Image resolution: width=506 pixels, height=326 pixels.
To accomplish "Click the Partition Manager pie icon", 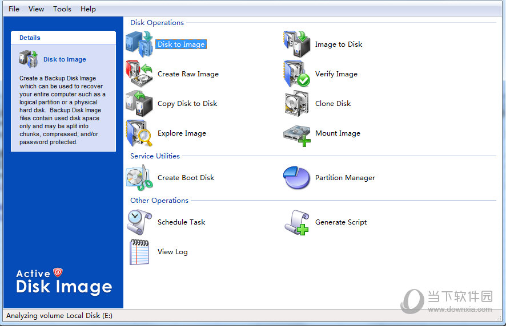I will pyautogui.click(x=296, y=177).
